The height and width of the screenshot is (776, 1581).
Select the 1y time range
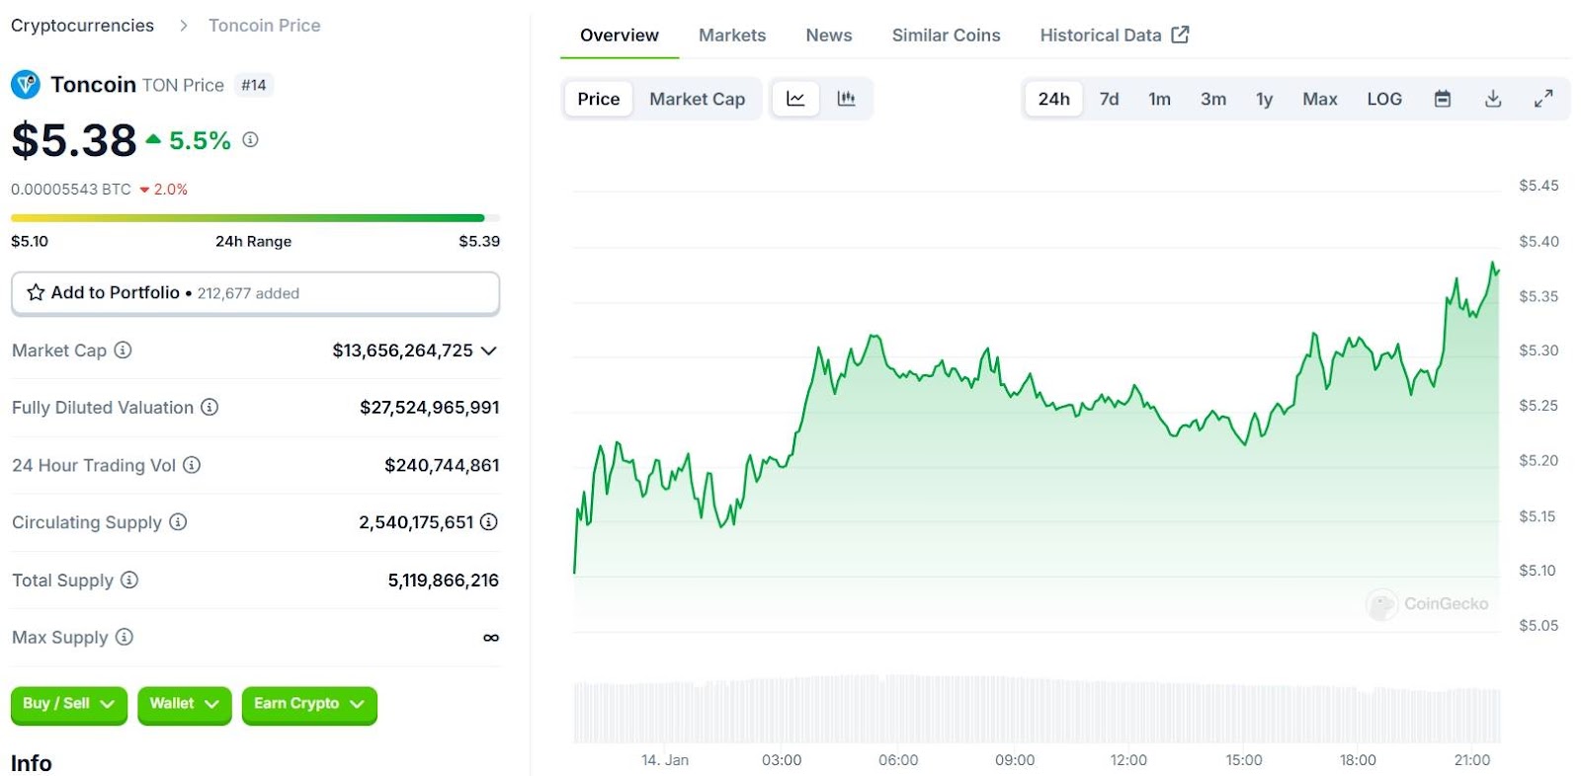[x=1265, y=99]
